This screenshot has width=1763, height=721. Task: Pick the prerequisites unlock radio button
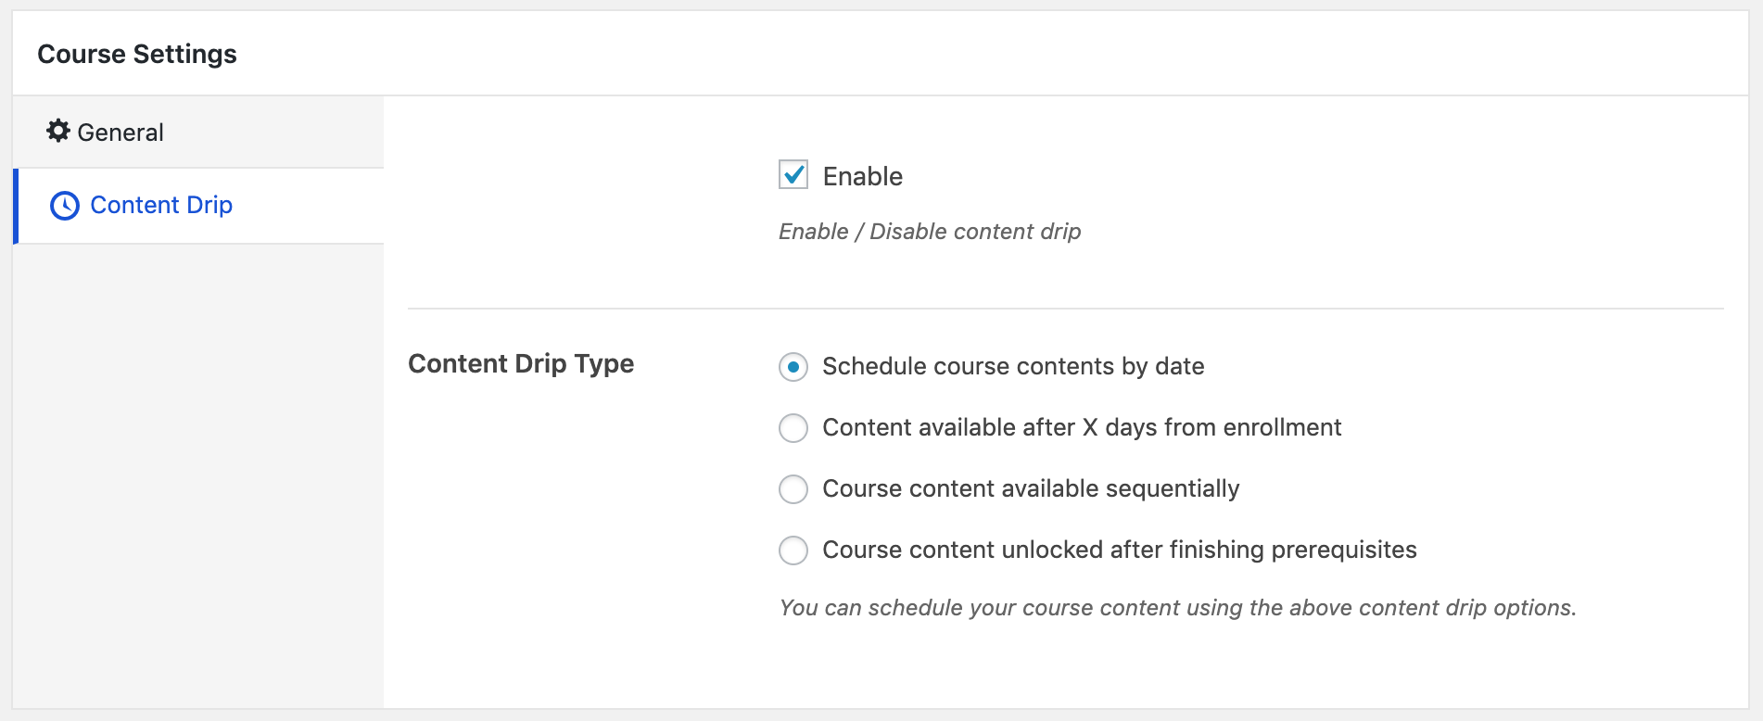point(793,550)
